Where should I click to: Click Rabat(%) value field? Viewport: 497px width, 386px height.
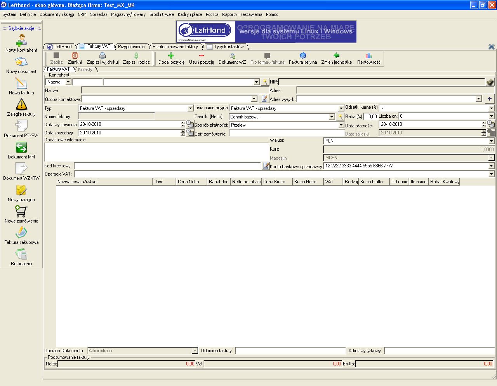click(x=370, y=116)
